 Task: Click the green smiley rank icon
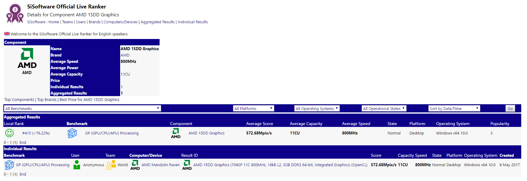pos(9,133)
